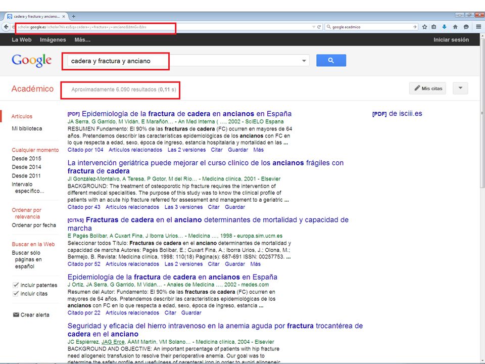The image size is (485, 364).
Task: Click the browser search box 'google acadmico'
Action: click(372, 27)
